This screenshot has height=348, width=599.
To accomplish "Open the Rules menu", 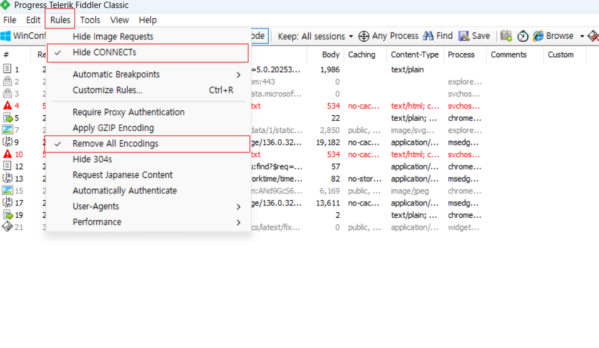I will point(60,20).
